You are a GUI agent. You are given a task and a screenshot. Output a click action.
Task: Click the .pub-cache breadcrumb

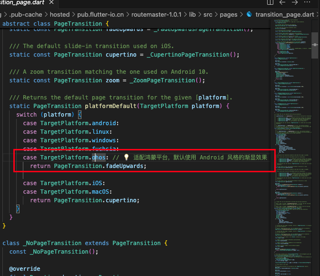tap(26, 15)
